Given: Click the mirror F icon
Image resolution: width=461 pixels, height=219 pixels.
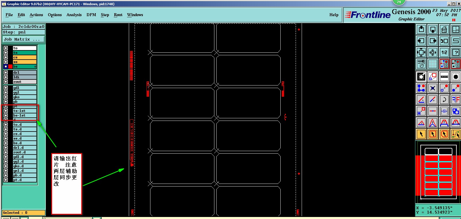Looking at the screenshot, I should click(456, 100).
